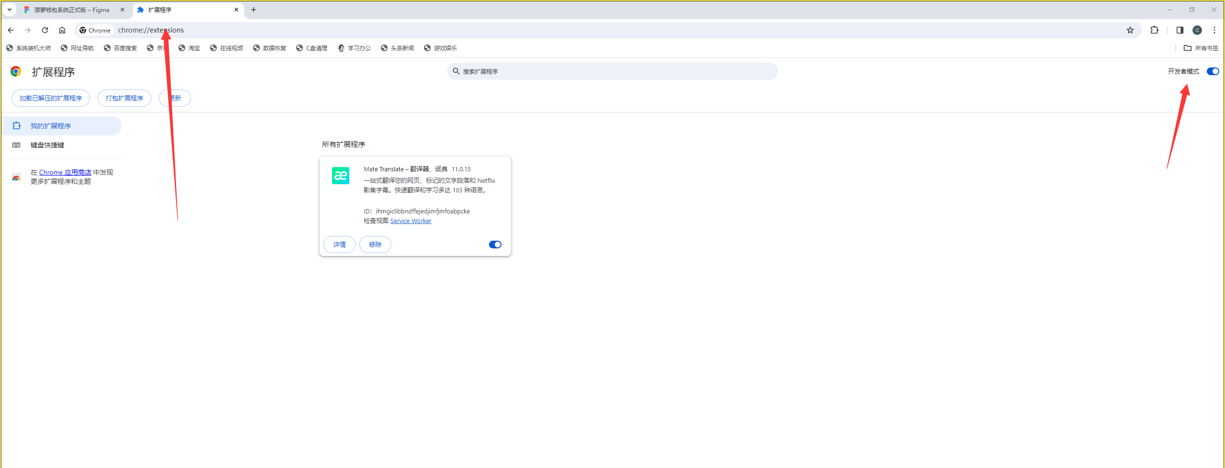Image resolution: width=1225 pixels, height=468 pixels.
Task: Open 在线视频 bookmark
Action: point(227,48)
